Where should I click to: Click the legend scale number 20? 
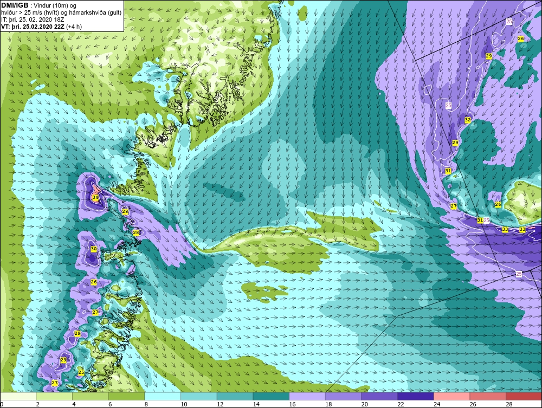365,404
